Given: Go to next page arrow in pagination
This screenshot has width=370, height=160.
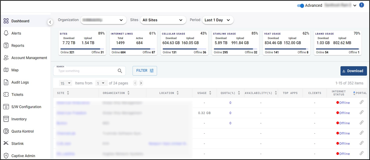Looking at the screenshot, I should pyautogui.click(x=141, y=83).
